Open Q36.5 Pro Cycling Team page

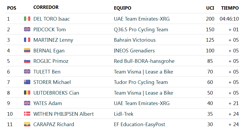coord(141,29)
